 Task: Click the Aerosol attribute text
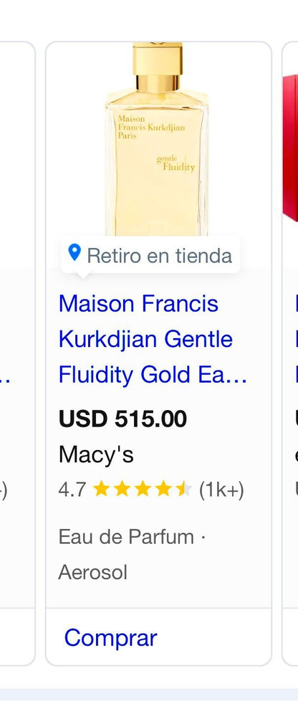[x=93, y=572]
